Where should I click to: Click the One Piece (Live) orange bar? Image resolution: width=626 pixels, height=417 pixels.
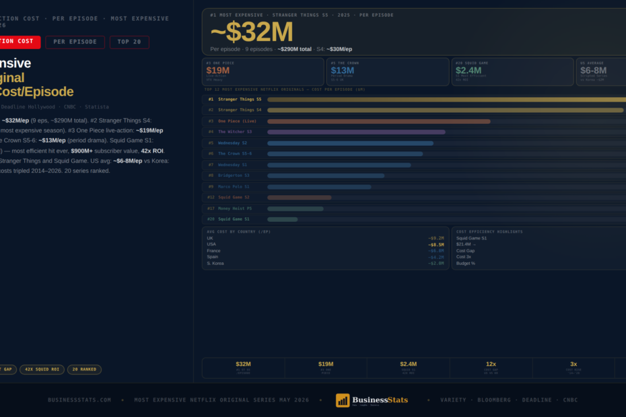click(379, 121)
